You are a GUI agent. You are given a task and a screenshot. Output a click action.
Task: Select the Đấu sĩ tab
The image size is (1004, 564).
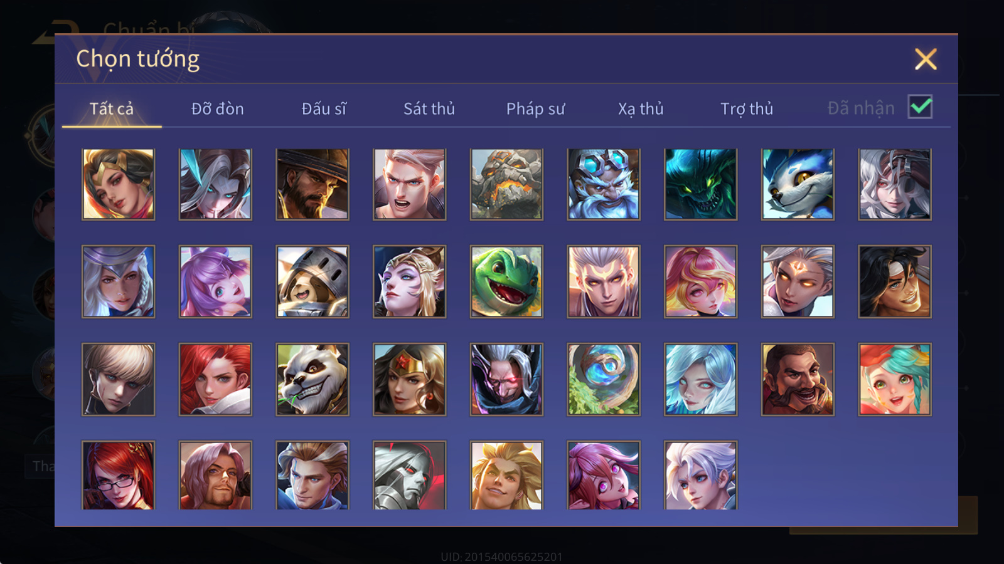coord(324,108)
